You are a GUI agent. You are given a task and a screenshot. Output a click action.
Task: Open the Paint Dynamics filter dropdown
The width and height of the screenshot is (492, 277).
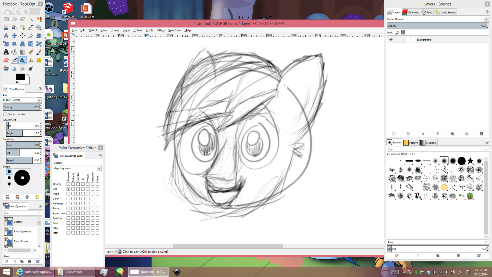(x=39, y=213)
